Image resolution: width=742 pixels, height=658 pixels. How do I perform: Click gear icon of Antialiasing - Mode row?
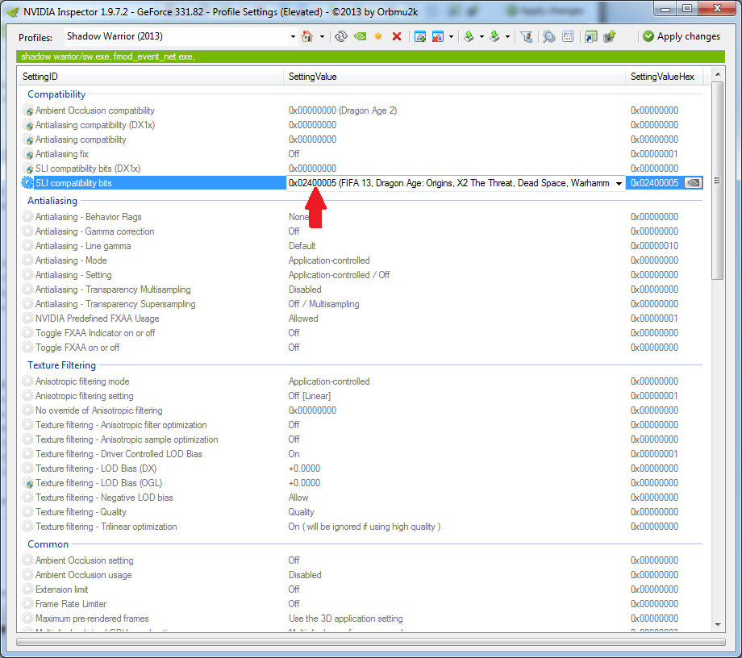(28, 260)
